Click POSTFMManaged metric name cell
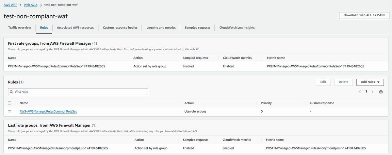The image size is (392, 155). 316,148
